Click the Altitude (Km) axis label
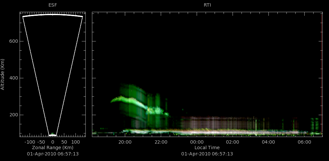The height and width of the screenshot is (161, 329). click(3, 74)
